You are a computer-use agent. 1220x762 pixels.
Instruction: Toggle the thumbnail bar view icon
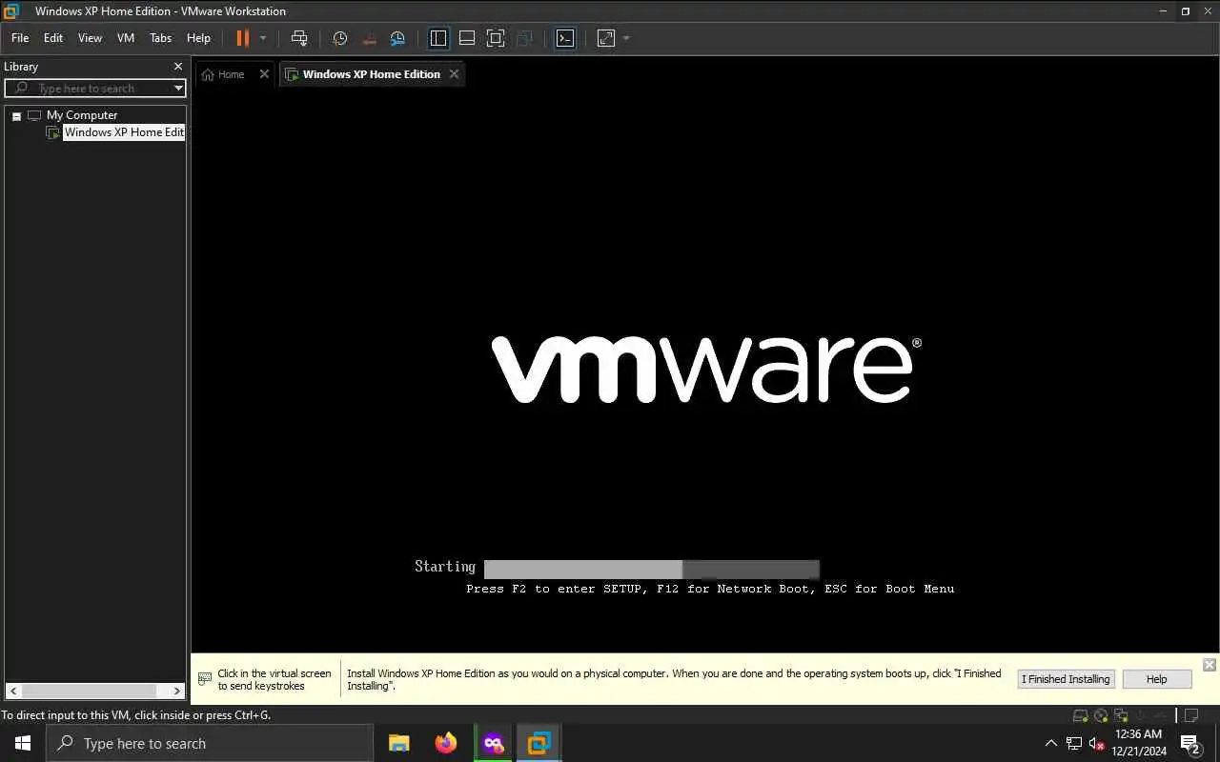467,38
